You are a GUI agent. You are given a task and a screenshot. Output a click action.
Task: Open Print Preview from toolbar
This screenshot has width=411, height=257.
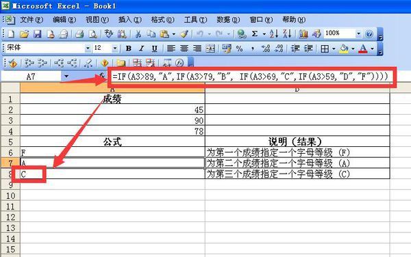coord(92,34)
